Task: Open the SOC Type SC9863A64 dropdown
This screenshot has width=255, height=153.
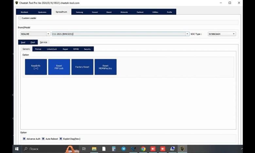Action: (x=222, y=34)
